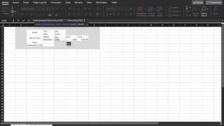This screenshot has height=126, width=224.
Task: Click the vertical scrollbar
Action: (223, 56)
